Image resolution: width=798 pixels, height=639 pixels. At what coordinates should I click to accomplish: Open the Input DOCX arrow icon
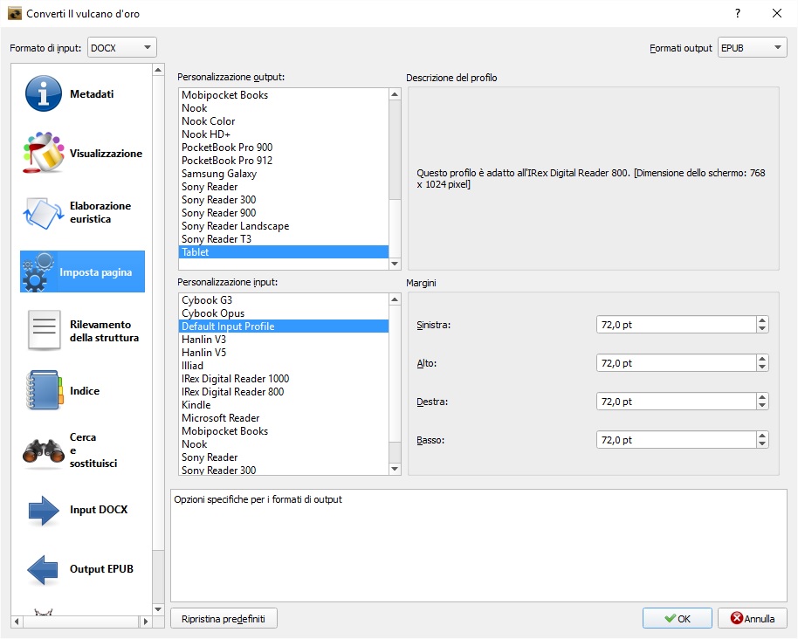43,510
